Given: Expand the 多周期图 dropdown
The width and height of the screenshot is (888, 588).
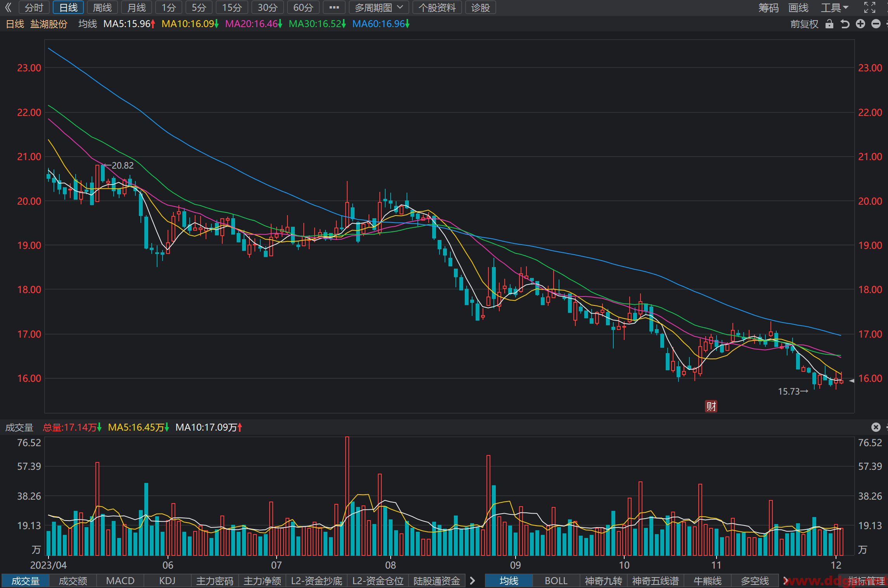Looking at the screenshot, I should point(379,7).
